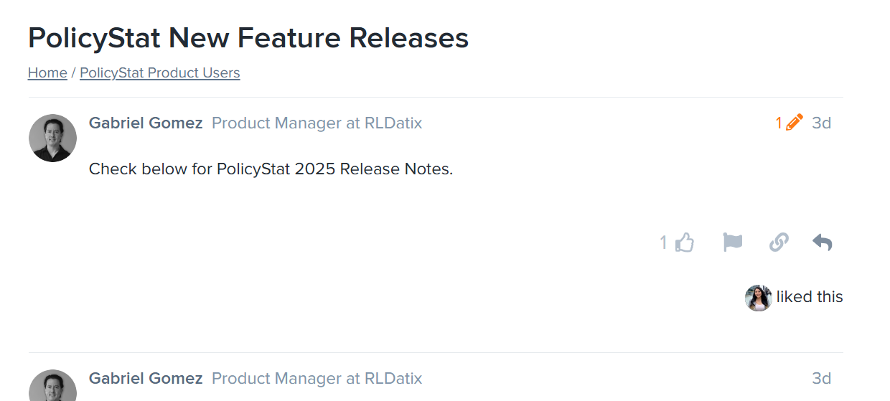Click Gabriel Gomez's avatar on first post
Viewport: 890px width, 401px height.
coord(52,138)
